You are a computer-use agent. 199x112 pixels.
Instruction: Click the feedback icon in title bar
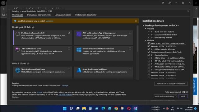(x=169, y=3)
